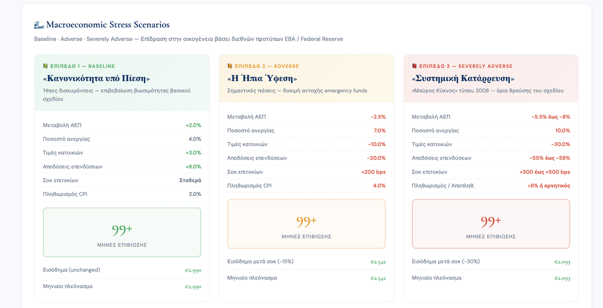Click the Σοκ επιτοκίων +200 bps value
Viewport: 603px width, 308px height.
pyautogui.click(x=373, y=172)
